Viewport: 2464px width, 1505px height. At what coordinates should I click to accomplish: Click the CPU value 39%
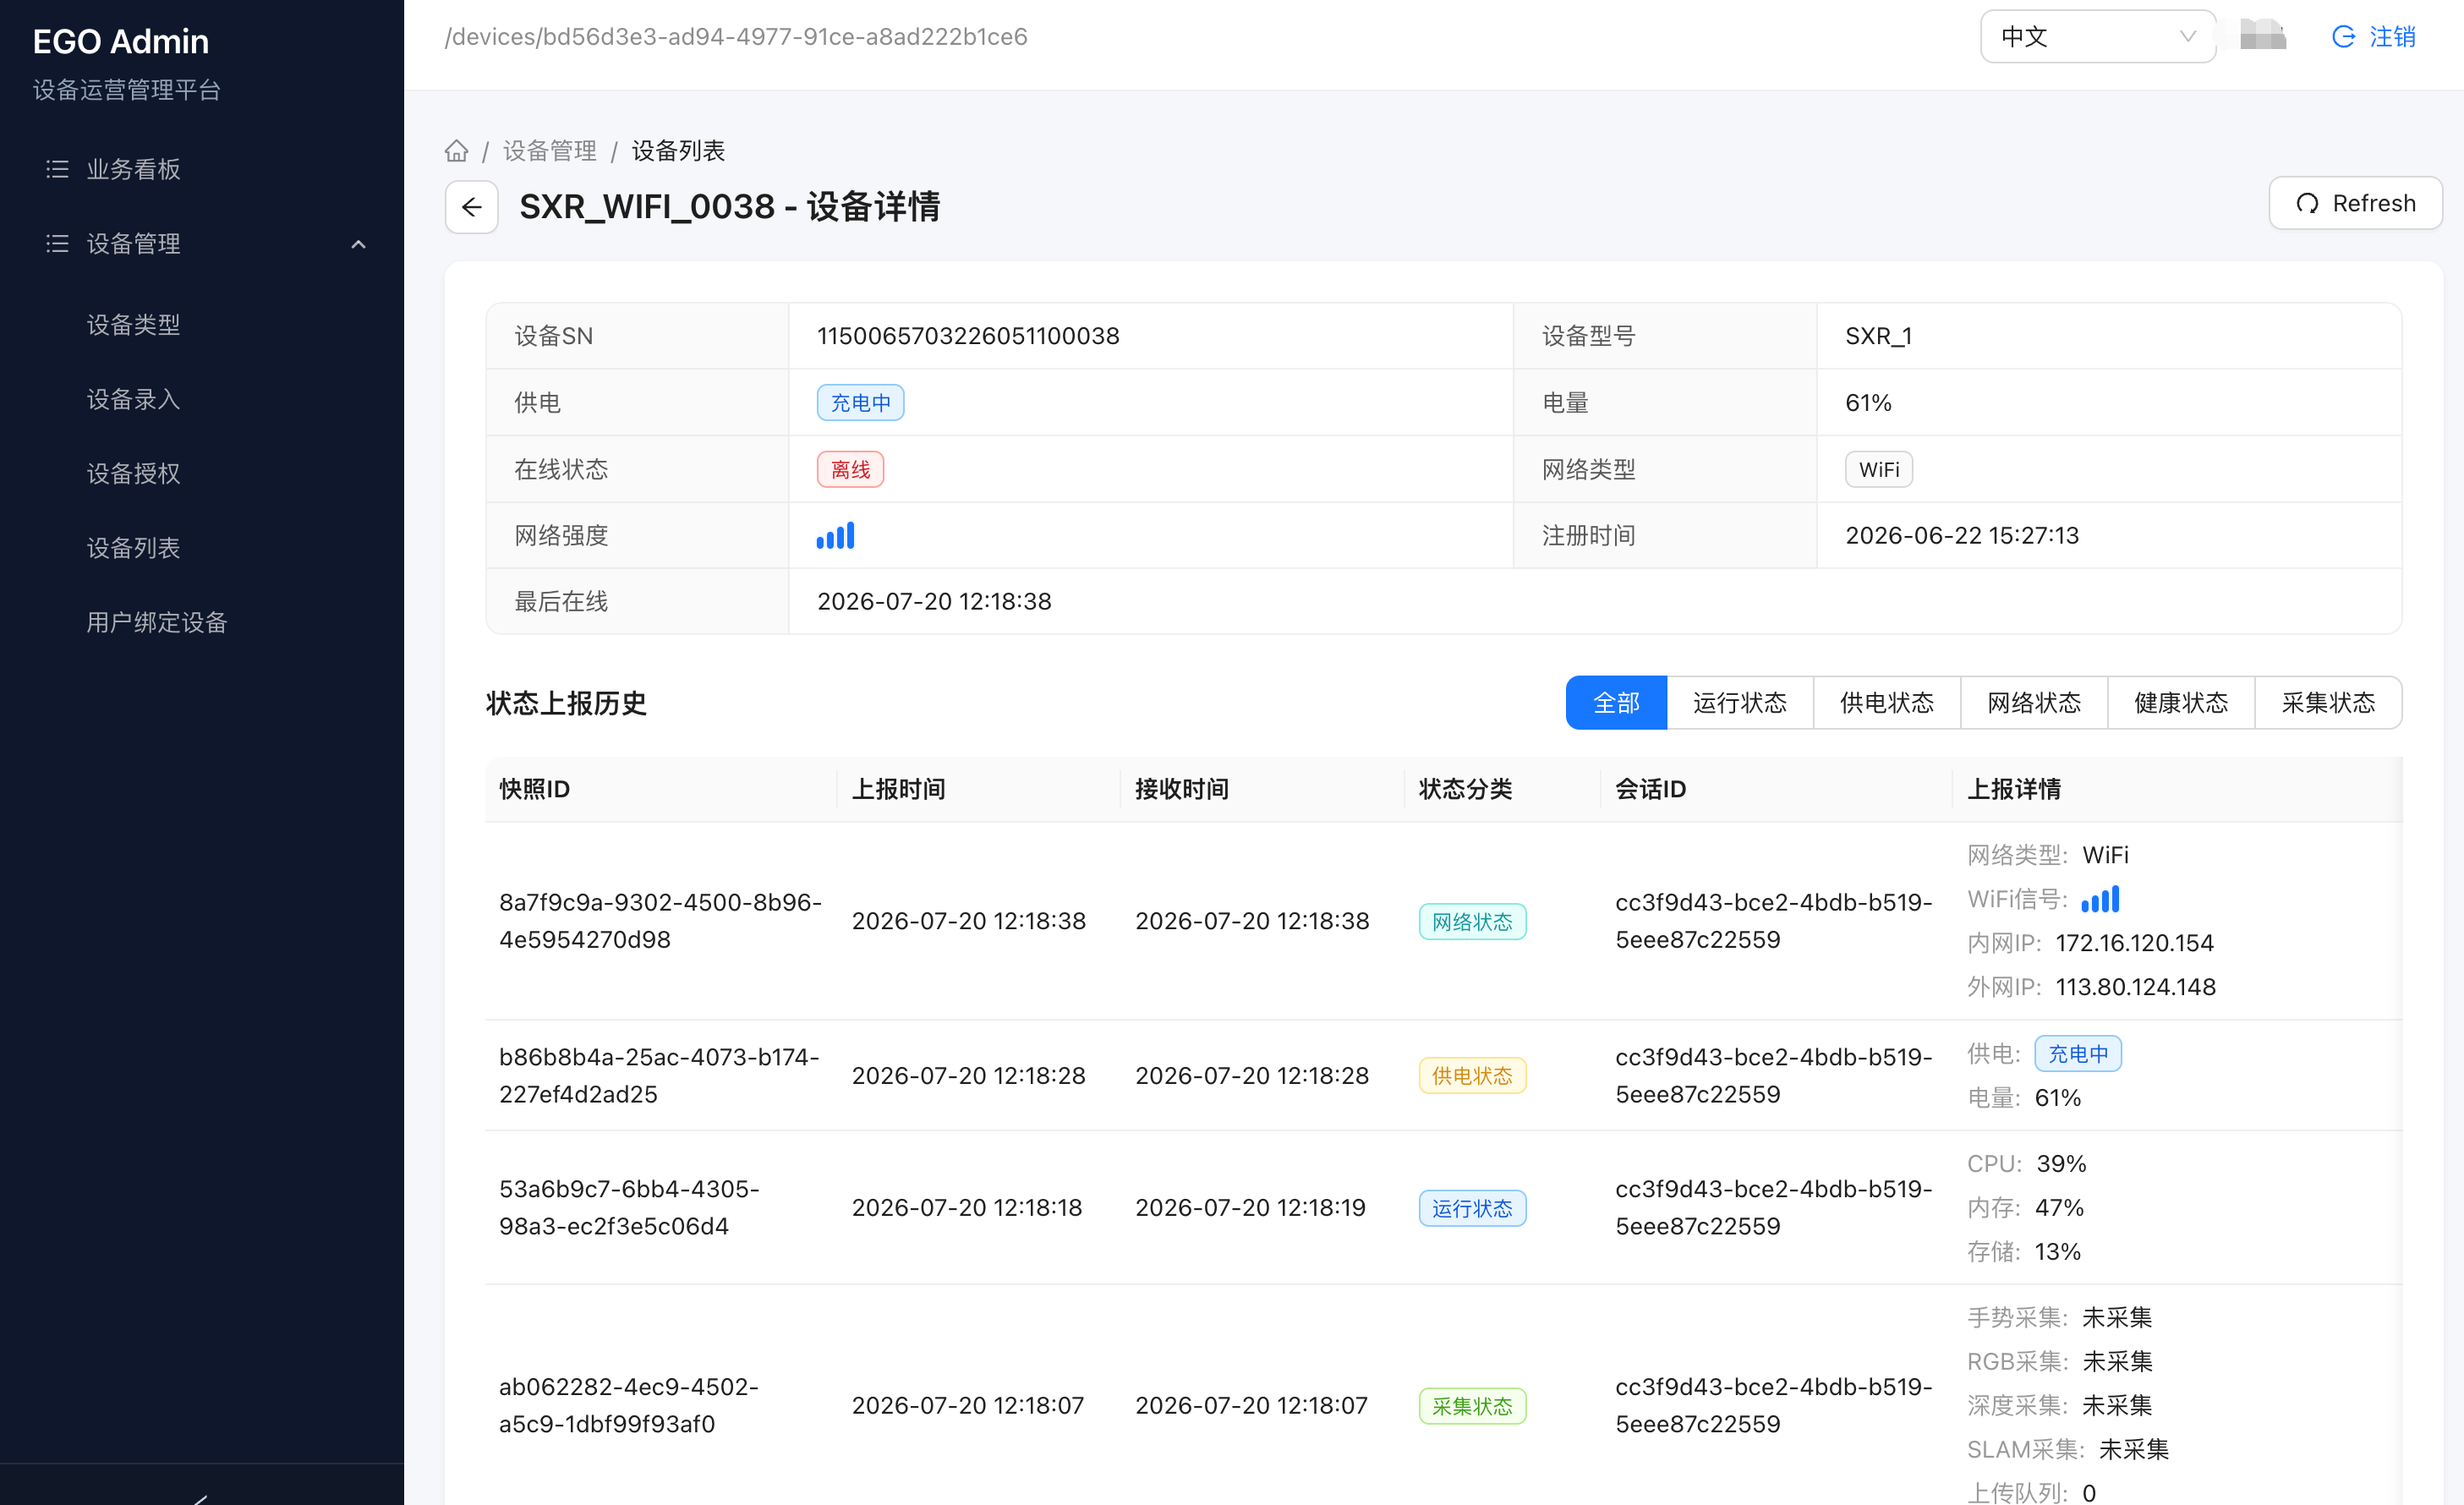point(2062,1163)
